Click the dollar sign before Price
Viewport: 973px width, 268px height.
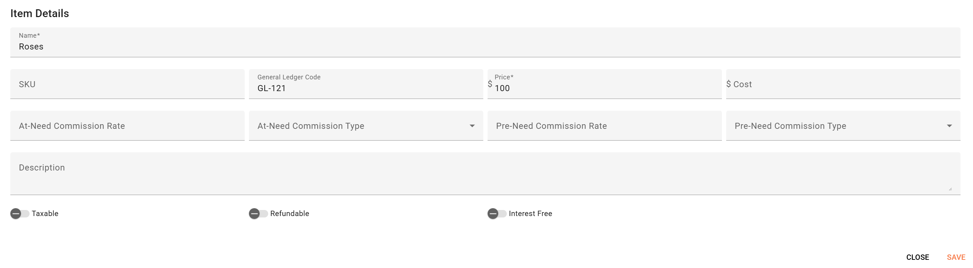(x=490, y=84)
